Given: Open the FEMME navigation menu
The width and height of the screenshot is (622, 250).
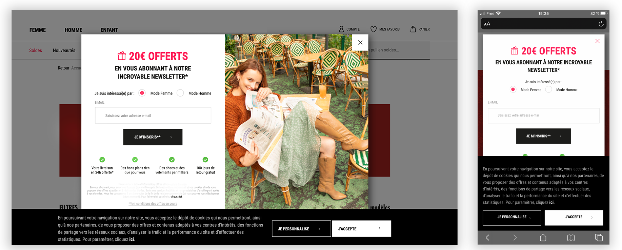Looking at the screenshot, I should coord(37,30).
